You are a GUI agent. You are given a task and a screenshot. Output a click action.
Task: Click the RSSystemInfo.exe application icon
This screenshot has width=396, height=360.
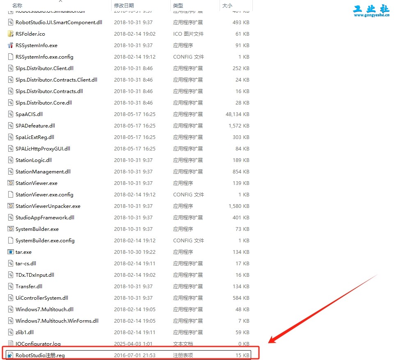(10, 46)
